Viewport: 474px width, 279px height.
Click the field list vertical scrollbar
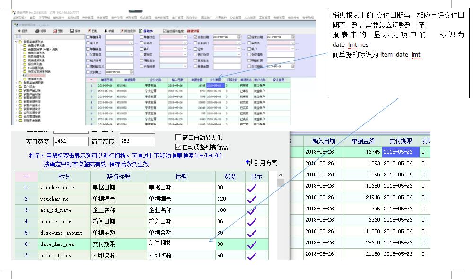click(x=281, y=213)
